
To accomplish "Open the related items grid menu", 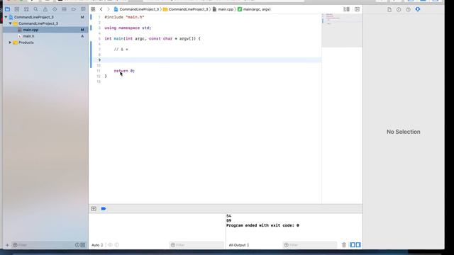I will [x=93, y=9].
